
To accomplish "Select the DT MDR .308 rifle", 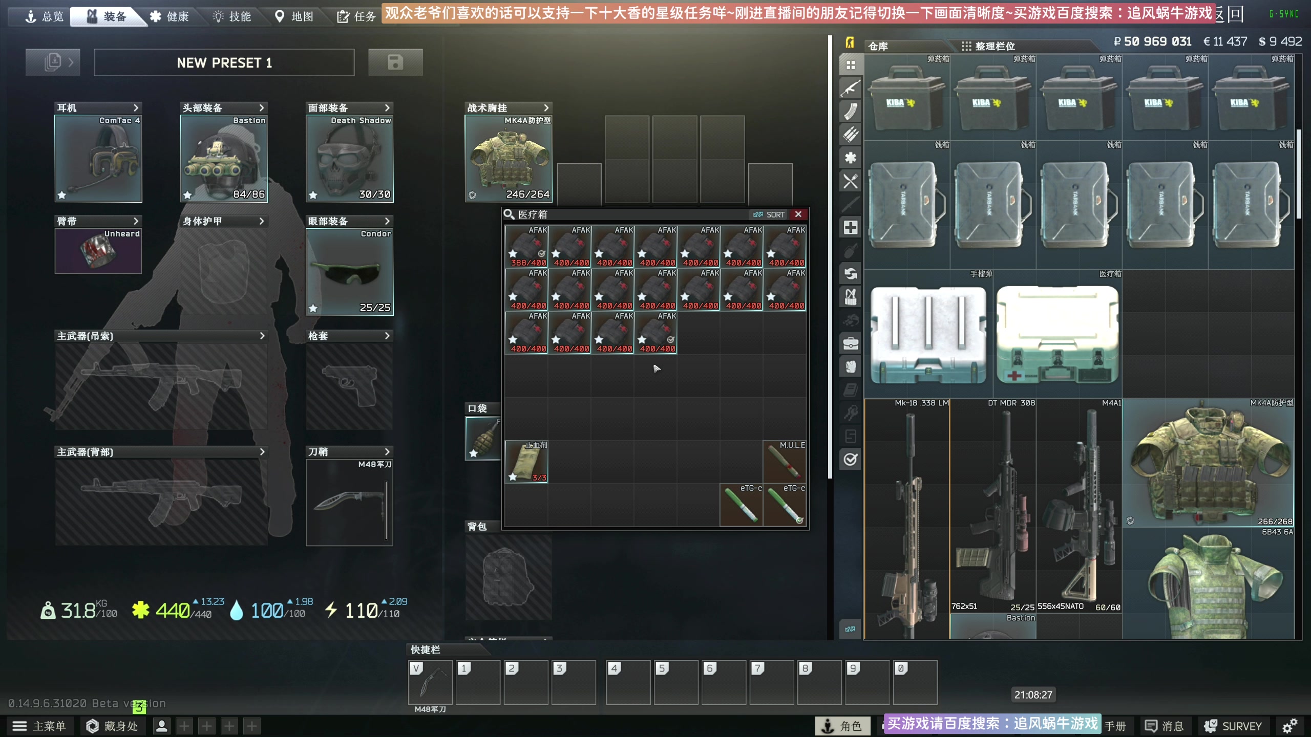I will click(x=993, y=506).
